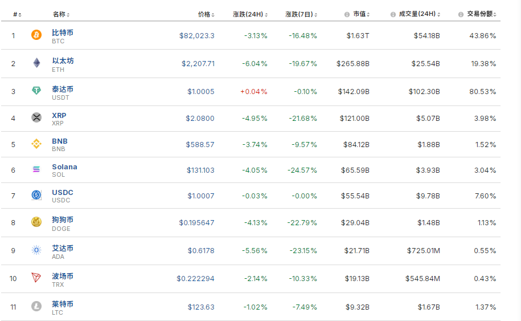Screen dimensions: 521x321
Task: Click the Cardano ADA dotted icon
Action: click(x=36, y=250)
